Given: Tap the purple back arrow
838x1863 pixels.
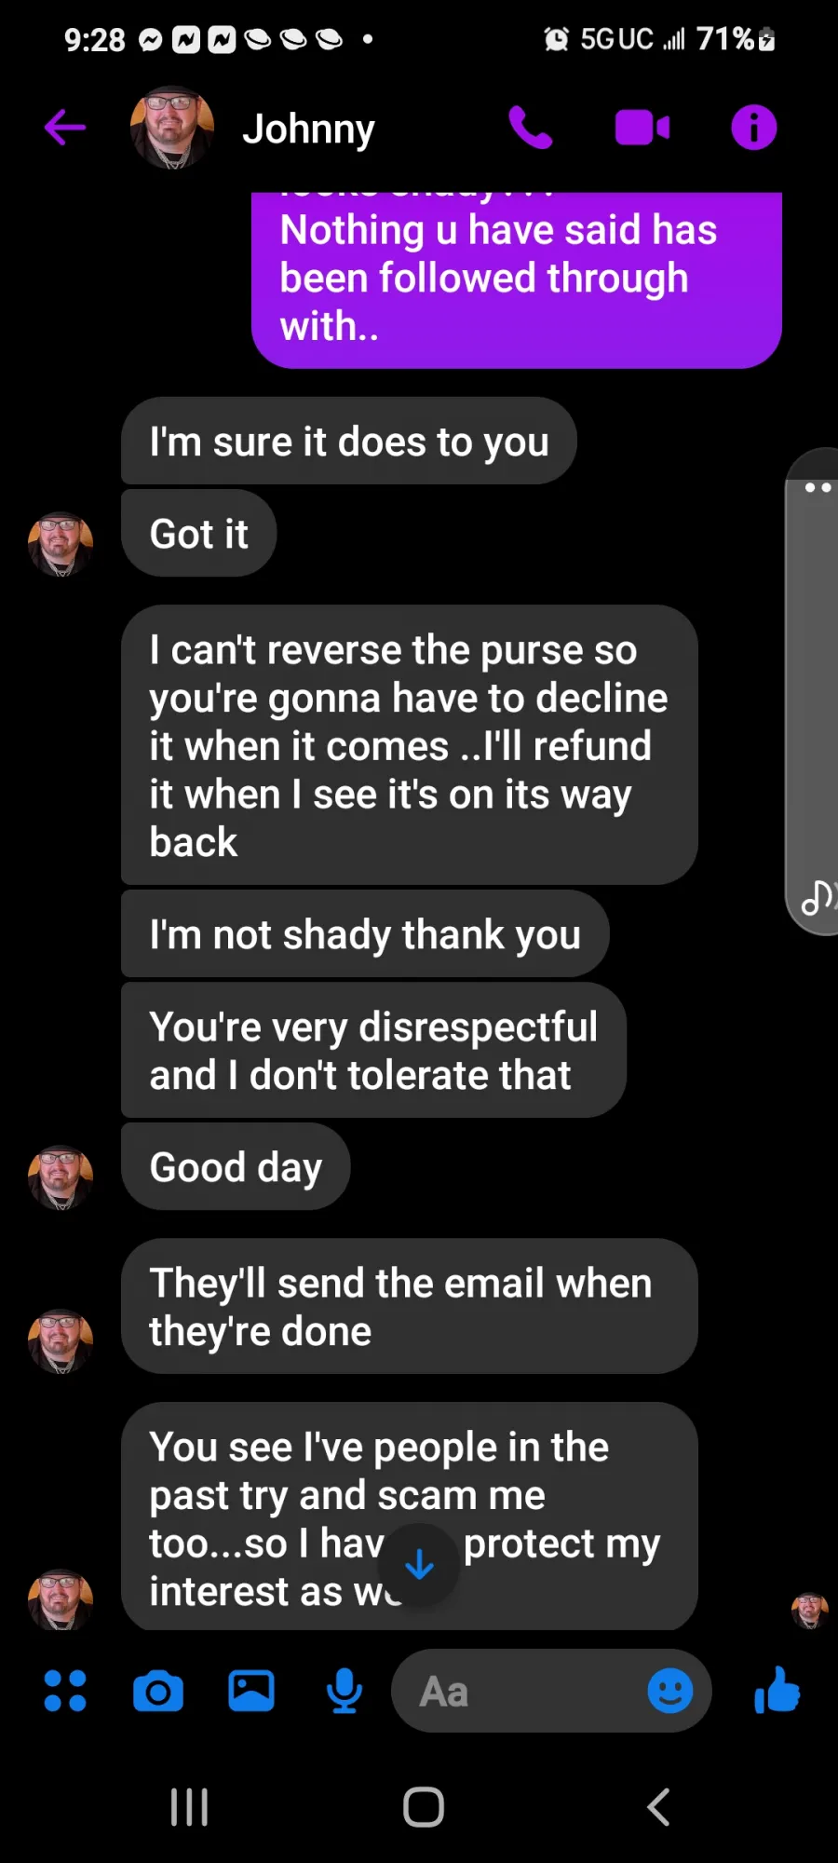Looking at the screenshot, I should pyautogui.click(x=65, y=128).
